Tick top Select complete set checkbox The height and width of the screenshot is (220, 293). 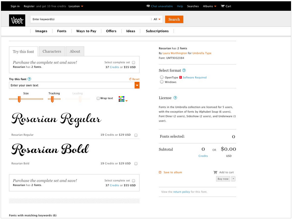tap(133, 62)
